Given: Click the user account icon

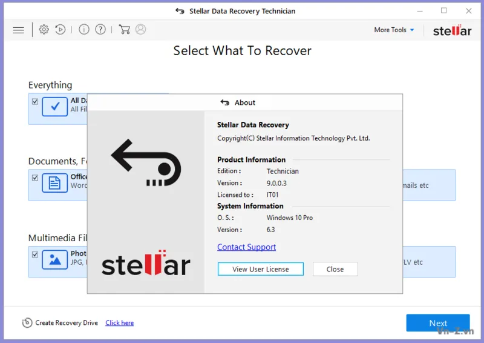Looking at the screenshot, I should 140,29.
